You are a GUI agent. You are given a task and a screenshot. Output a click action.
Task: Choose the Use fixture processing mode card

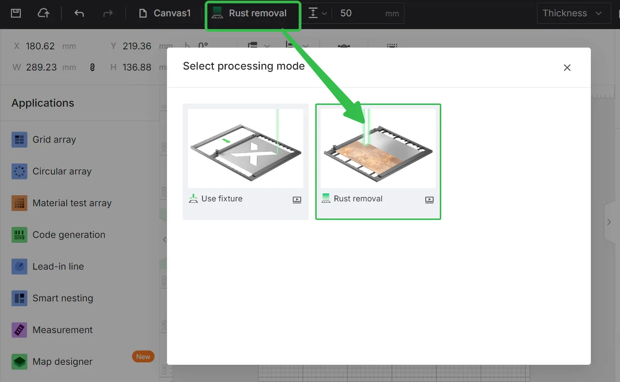[246, 162]
